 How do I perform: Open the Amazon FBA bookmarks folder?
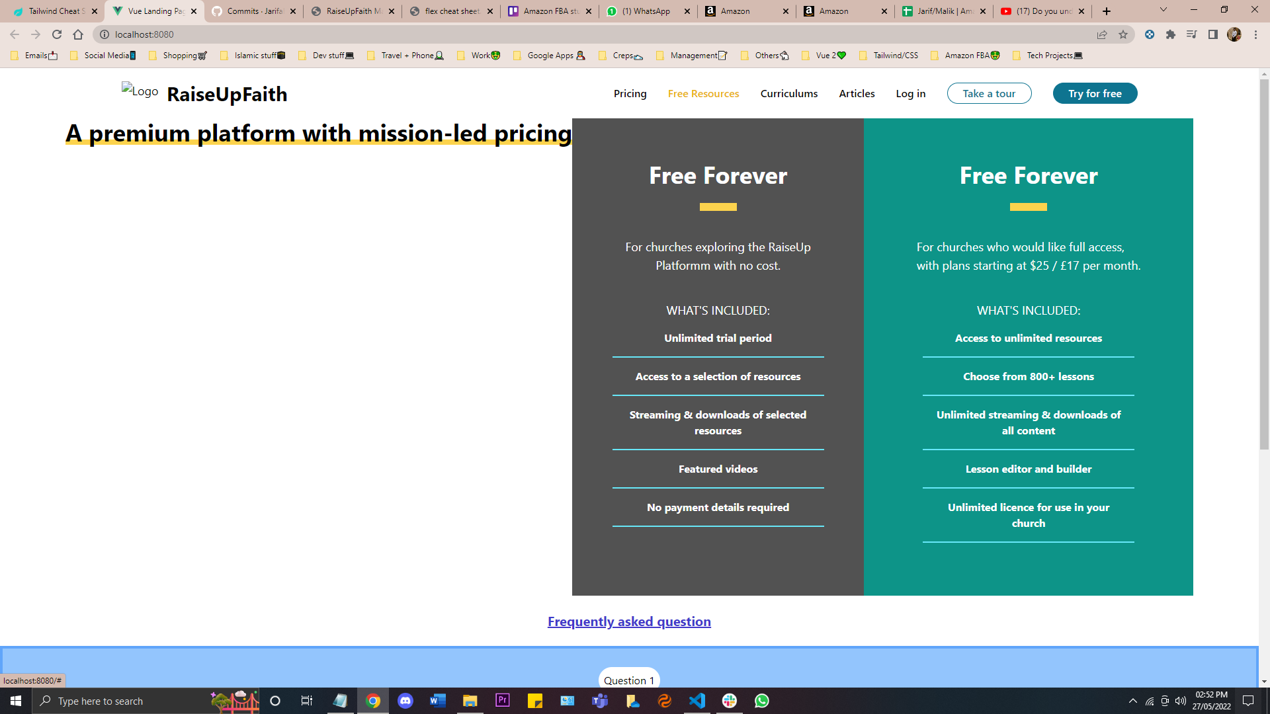pos(965,56)
